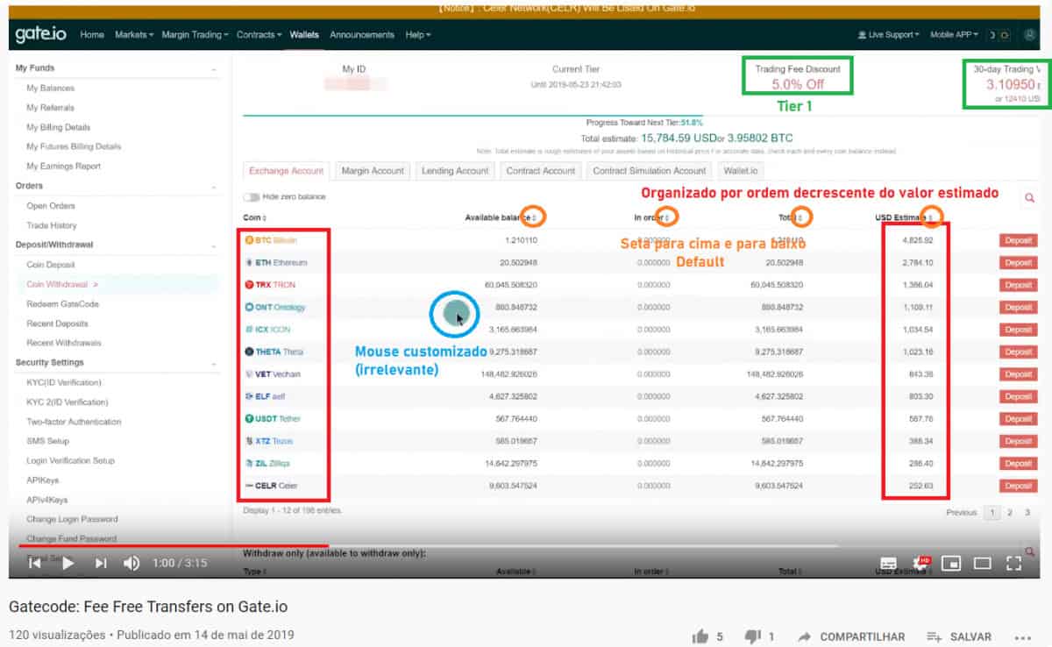Skip to the next video
1052x647 pixels.
101,563
